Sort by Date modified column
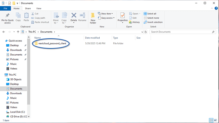The image size is (219, 123). pyautogui.click(x=92, y=38)
